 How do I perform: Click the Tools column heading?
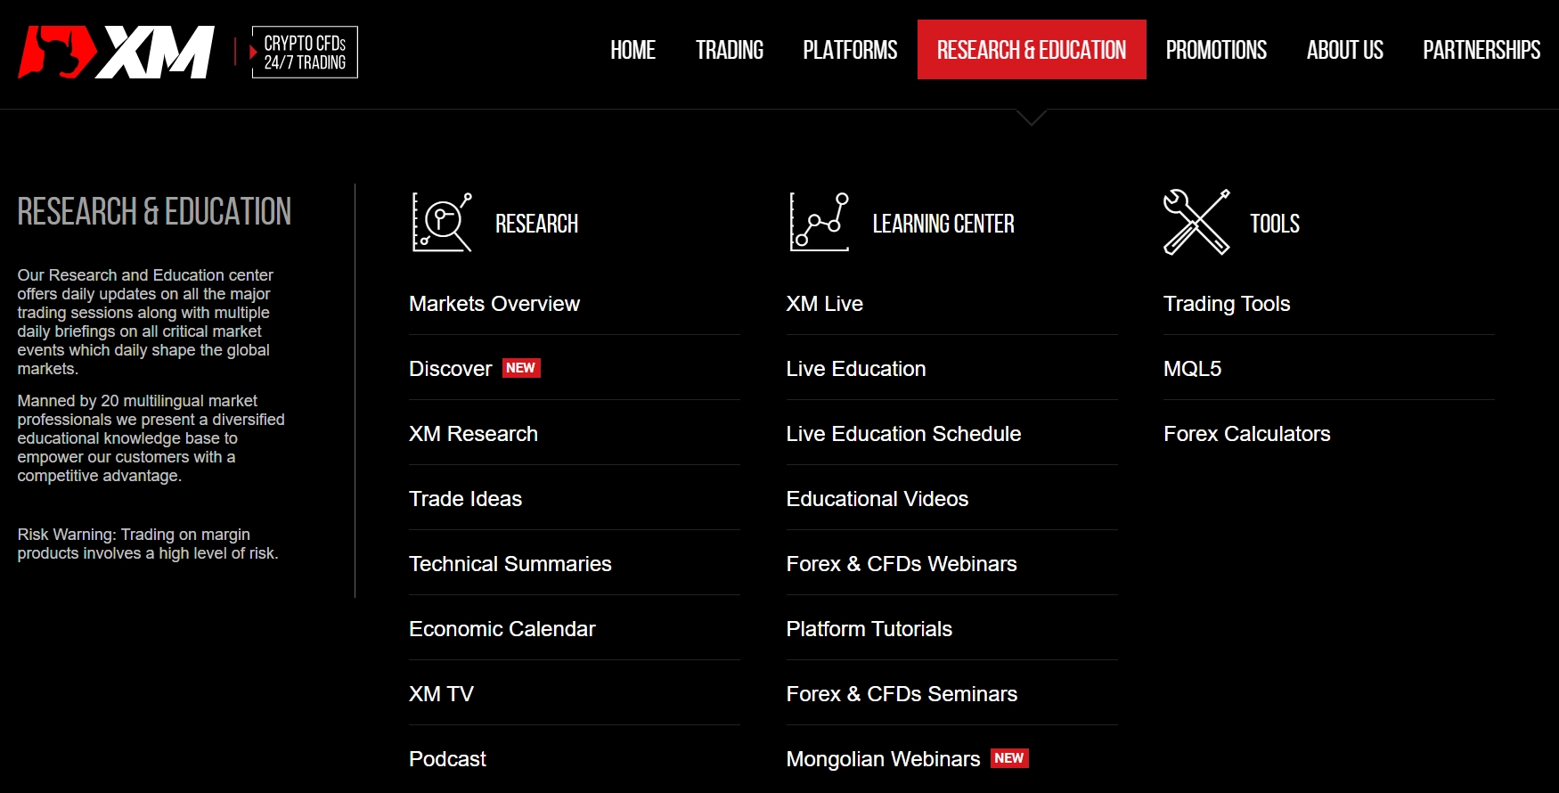pyautogui.click(x=1275, y=224)
